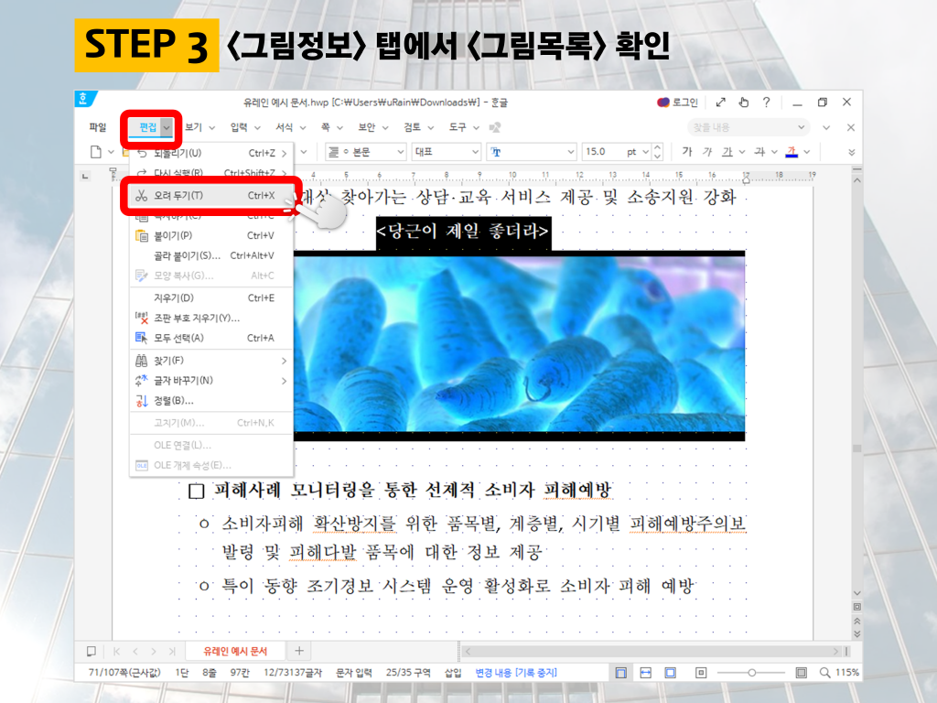Open the 입력 menu
This screenshot has width=937, height=703.
(x=239, y=127)
